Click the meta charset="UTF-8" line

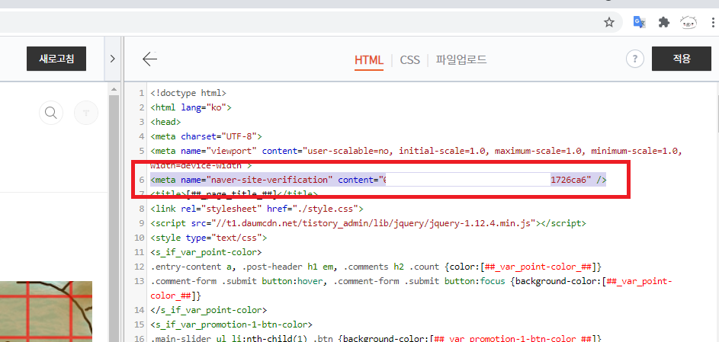coord(206,136)
